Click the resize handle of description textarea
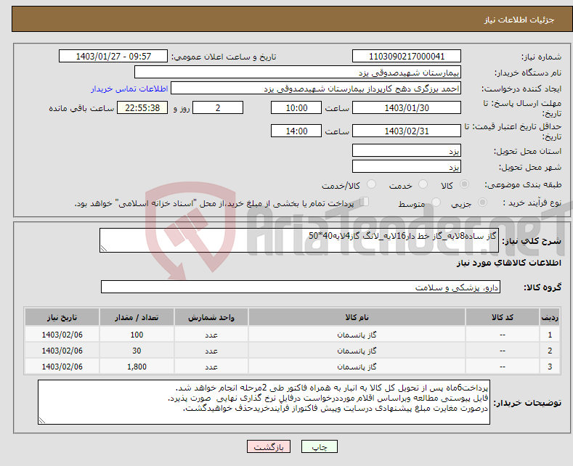 [x=104, y=248]
